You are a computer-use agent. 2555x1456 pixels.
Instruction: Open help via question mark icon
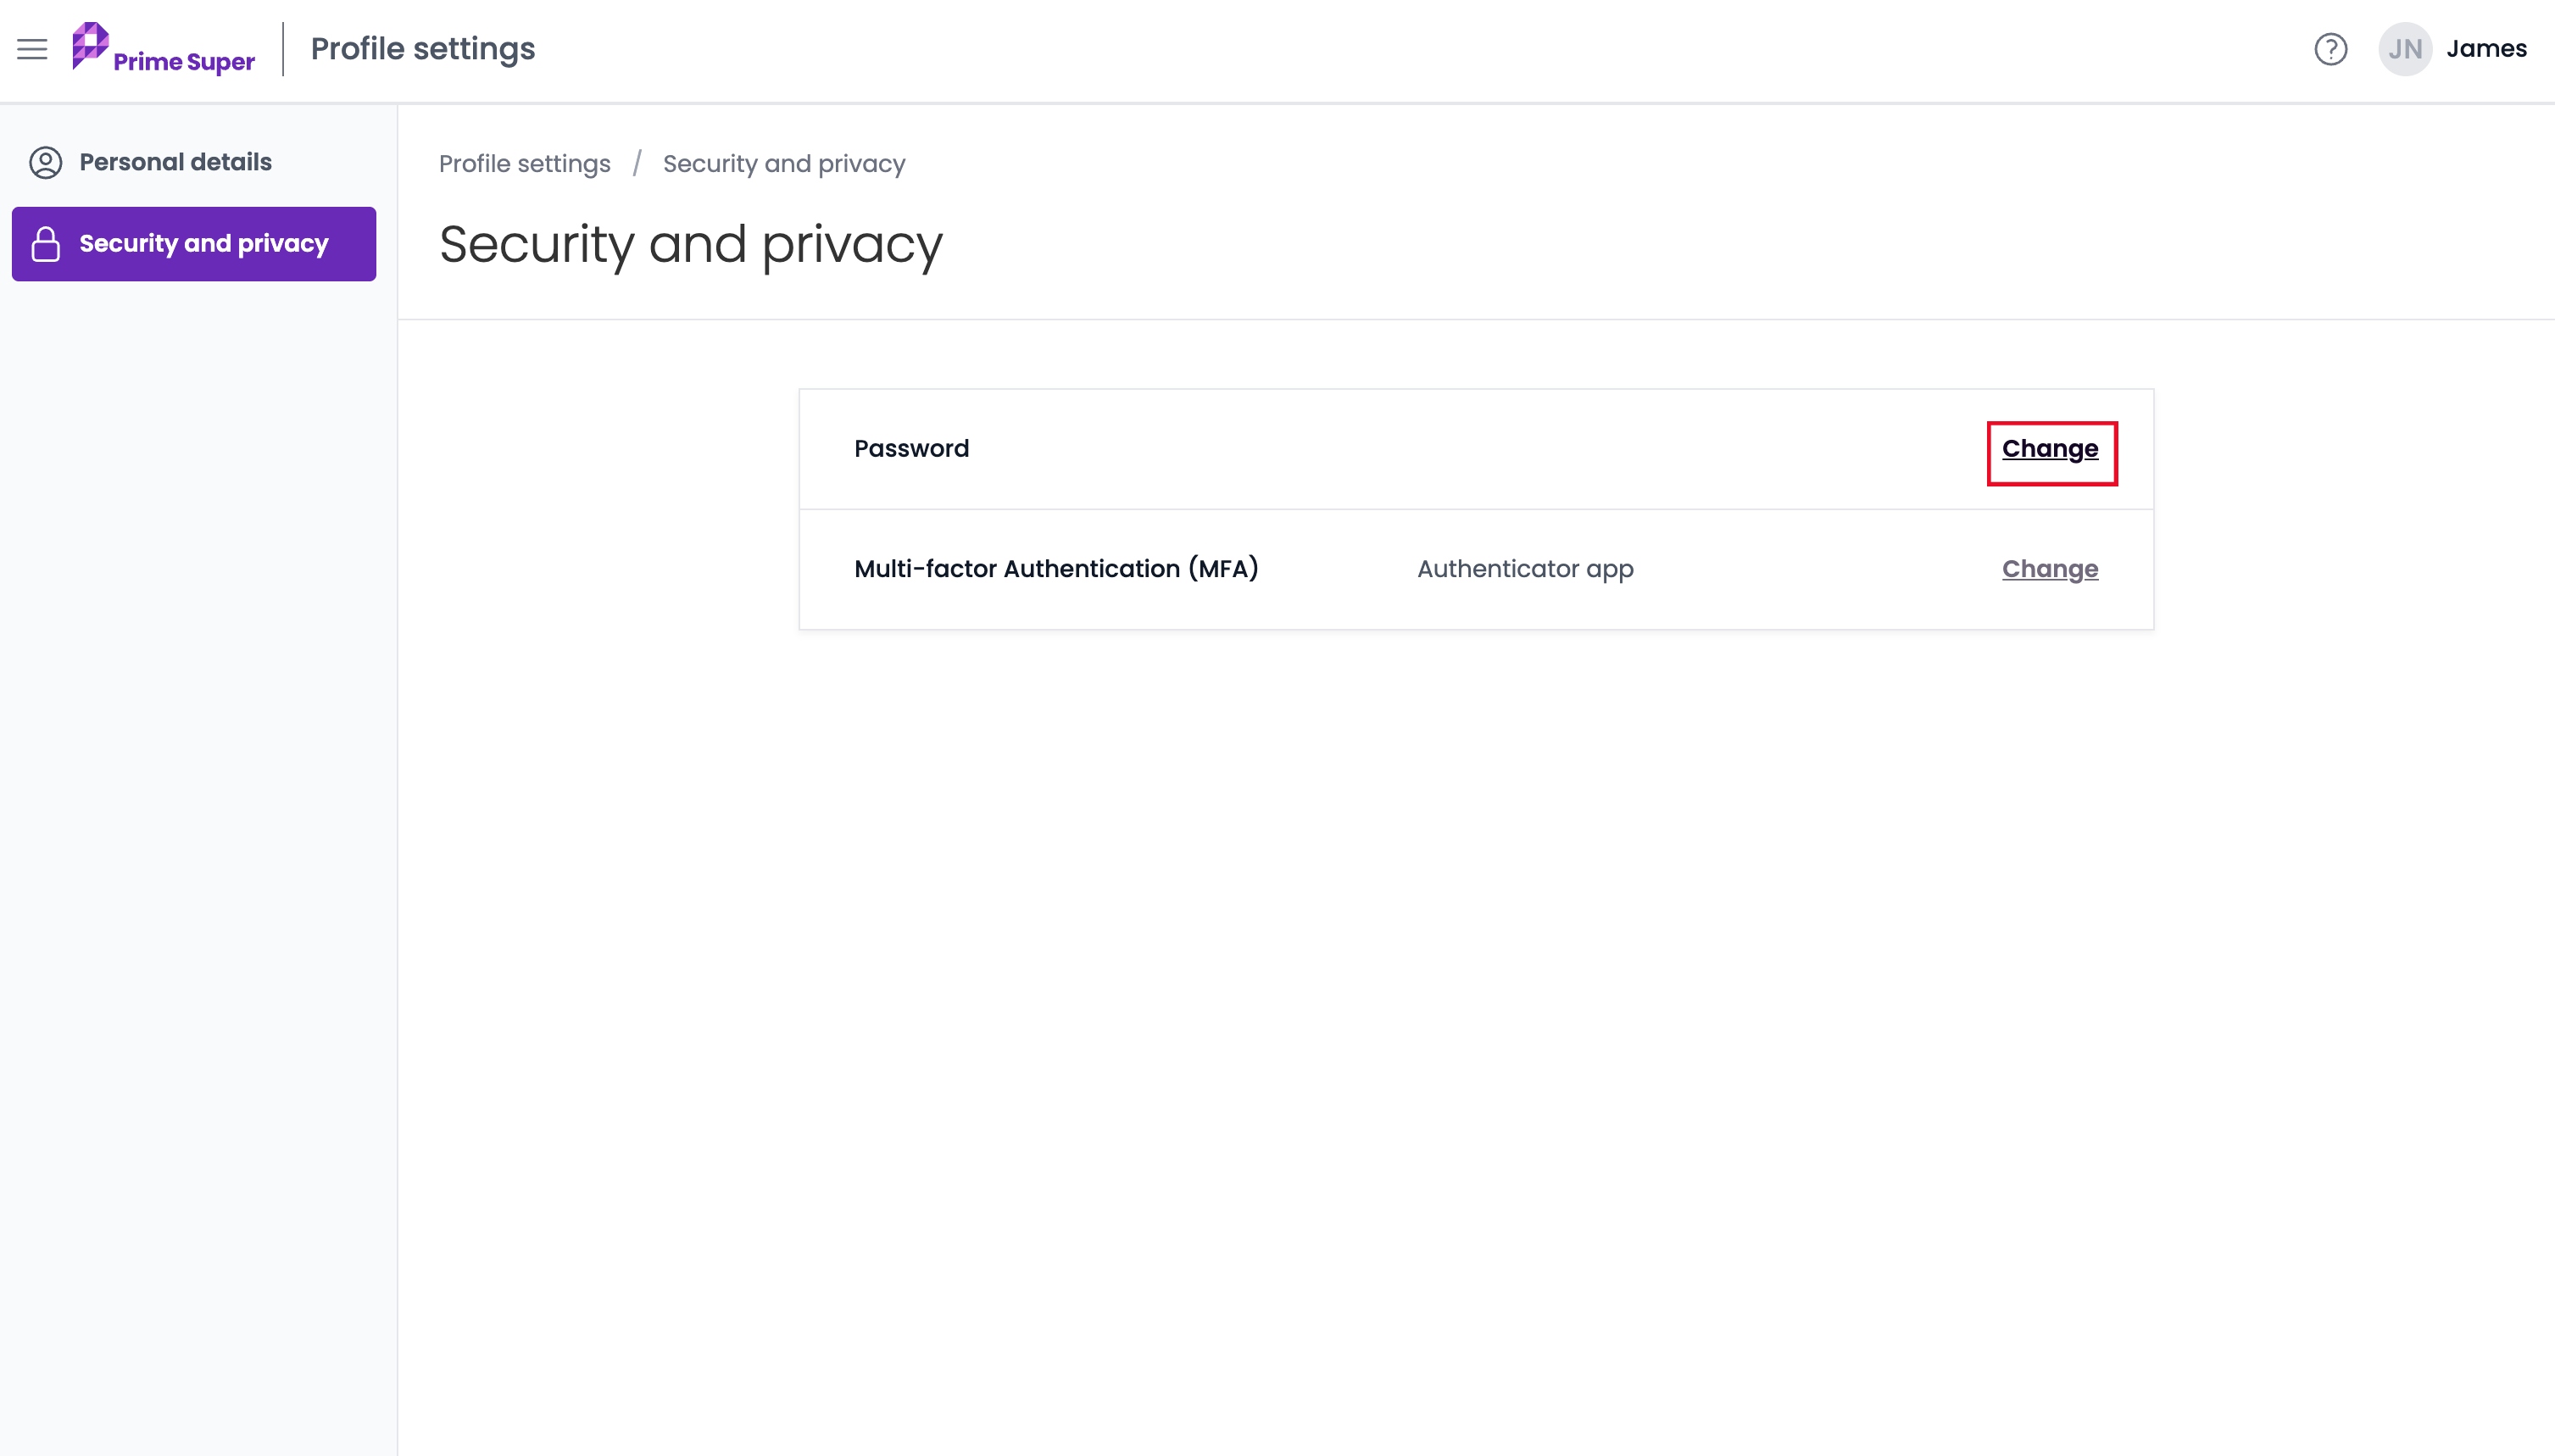click(2330, 49)
